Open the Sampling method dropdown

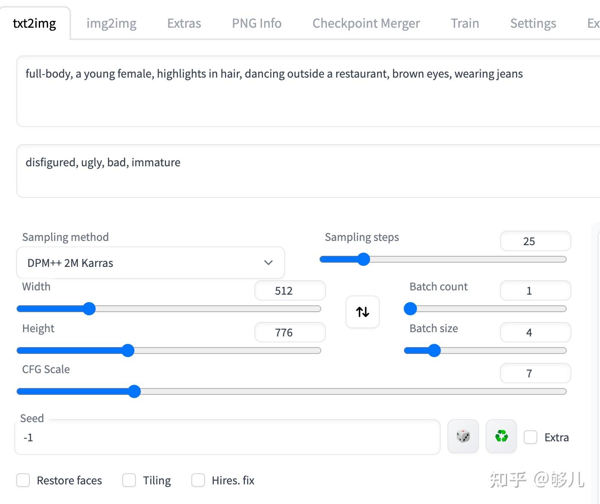(x=150, y=263)
